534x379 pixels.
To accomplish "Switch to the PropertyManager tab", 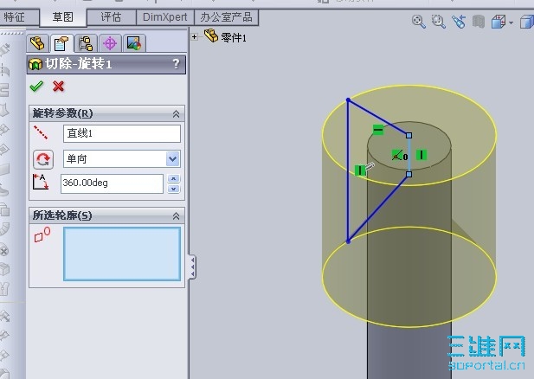I will click(61, 43).
